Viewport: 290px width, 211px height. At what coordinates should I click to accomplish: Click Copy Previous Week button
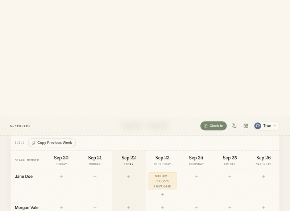tap(52, 142)
